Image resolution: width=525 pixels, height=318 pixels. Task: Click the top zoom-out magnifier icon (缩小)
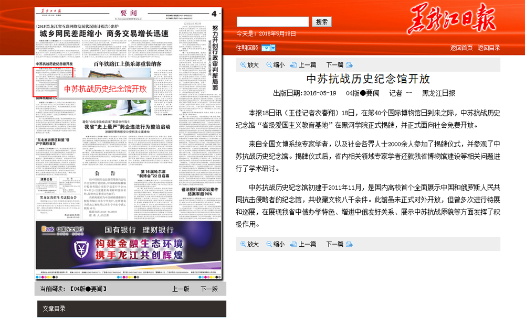269,65
